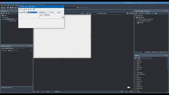The height and width of the screenshot is (95, 169).
Task: Select the '0 - Empty' bitmap item in Structure
Action: click(12, 21)
